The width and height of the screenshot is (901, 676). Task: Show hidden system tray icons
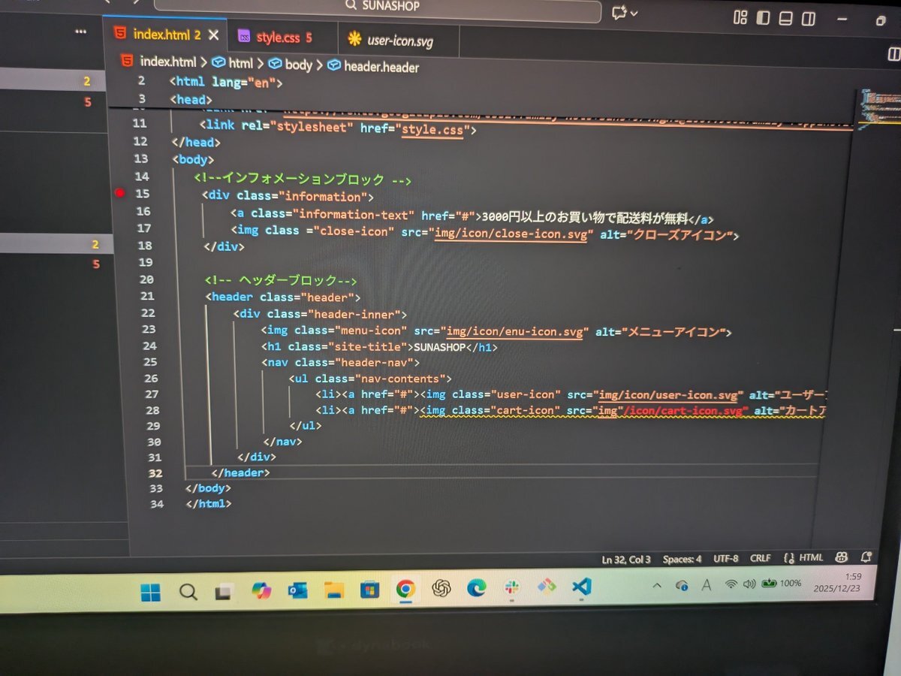(657, 585)
